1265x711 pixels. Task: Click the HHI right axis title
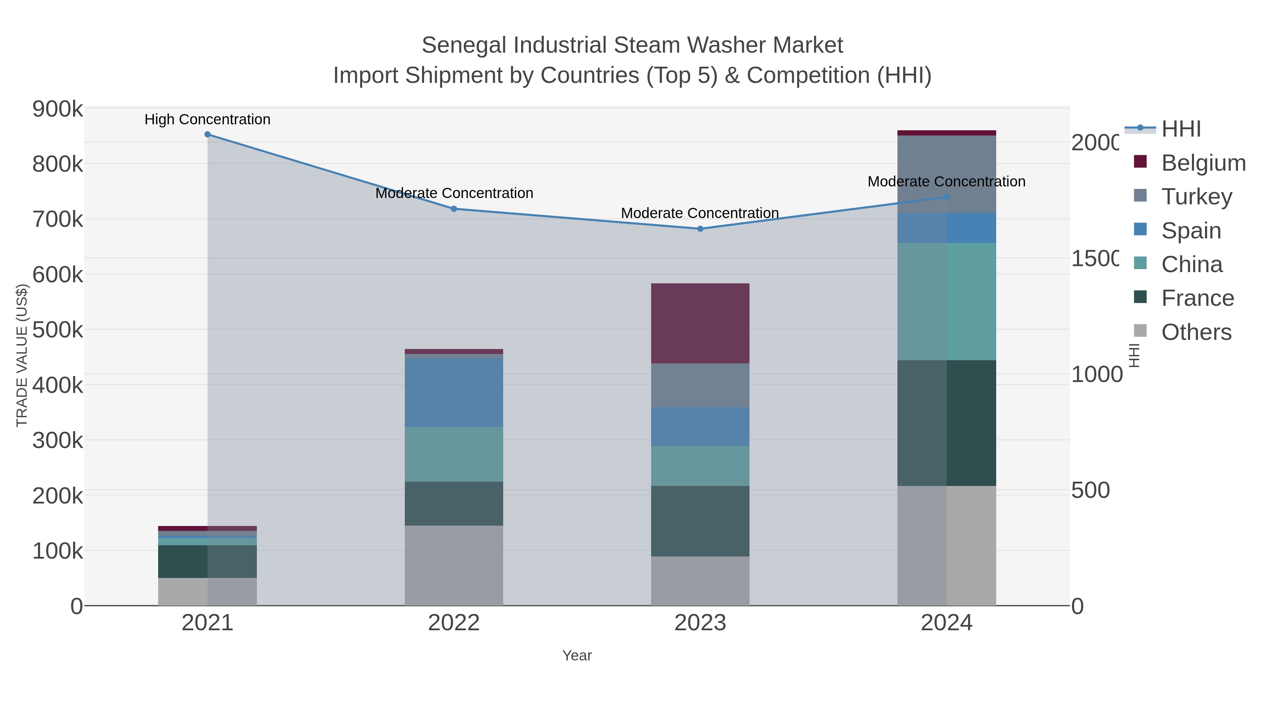tap(1134, 355)
